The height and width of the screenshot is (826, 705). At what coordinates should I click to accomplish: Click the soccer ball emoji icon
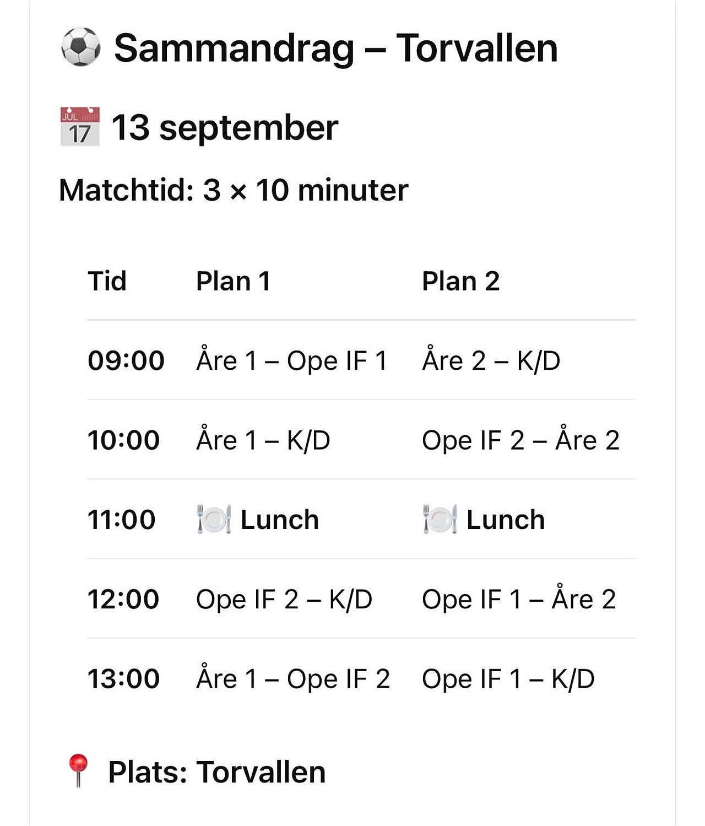pyautogui.click(x=80, y=48)
